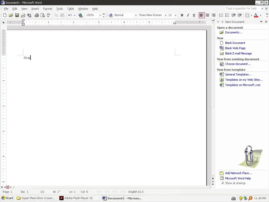Expand the Standard toolbar options chevron
This screenshot has width=269, height=202.
click(x=104, y=15)
